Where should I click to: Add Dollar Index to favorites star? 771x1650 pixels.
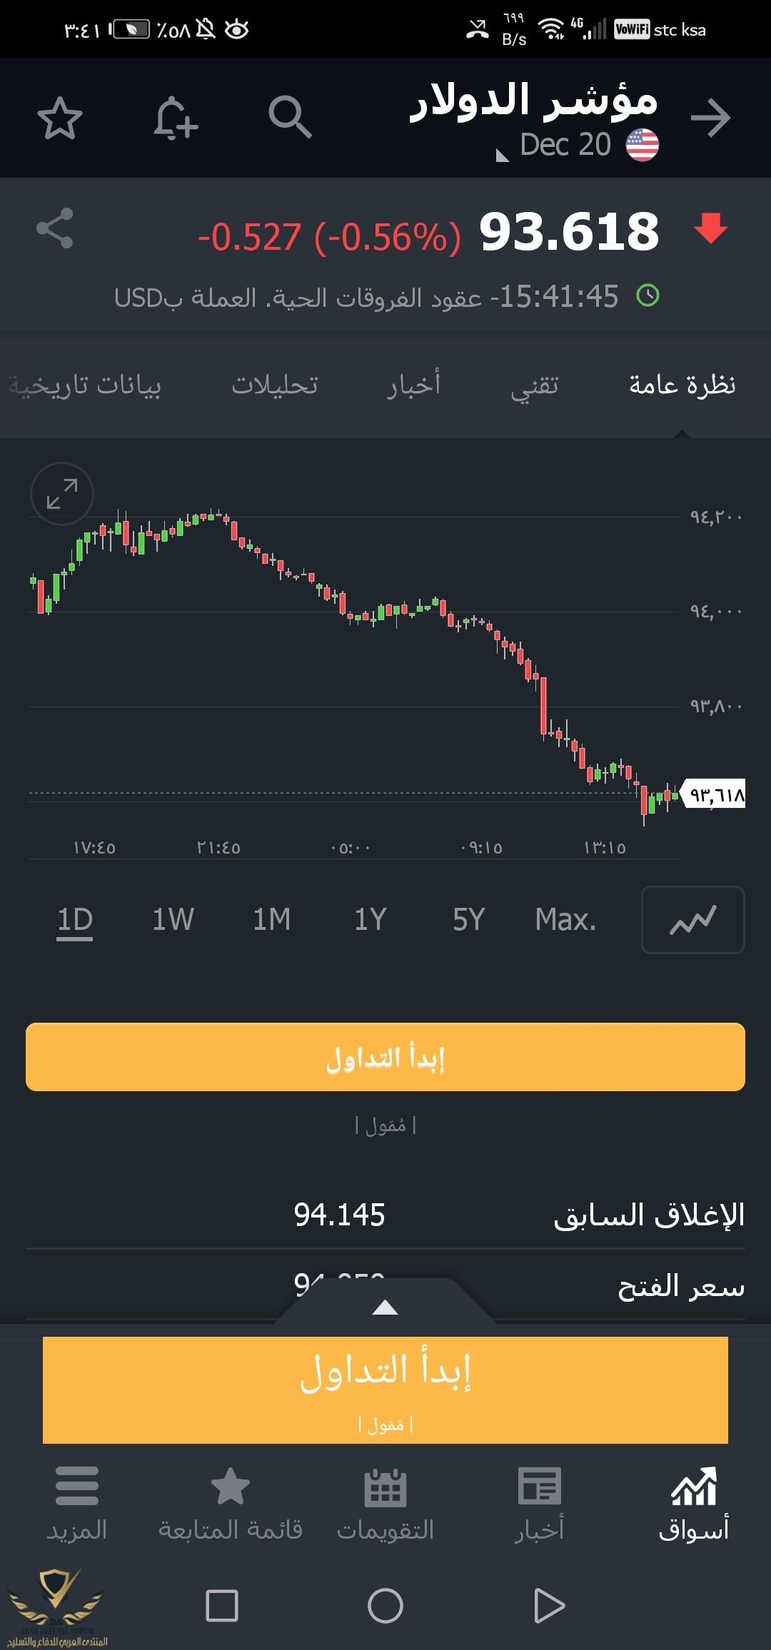click(x=60, y=118)
